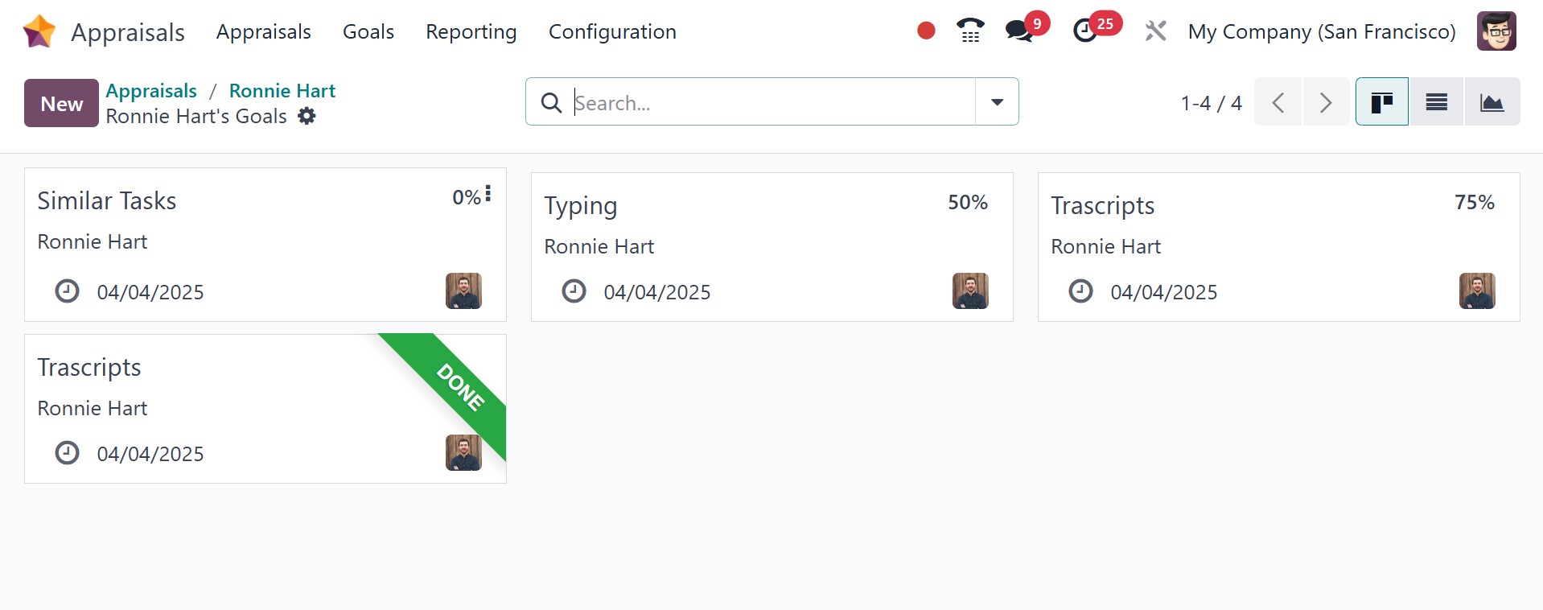Viewport: 1543px width, 610px height.
Task: Open the company switcher My Company (San Francisco)
Action: [1321, 31]
